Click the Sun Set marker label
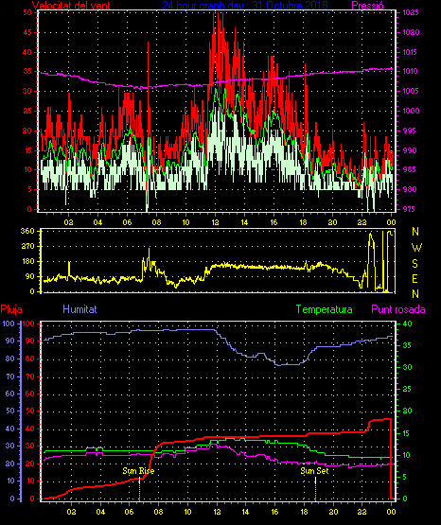 314,471
